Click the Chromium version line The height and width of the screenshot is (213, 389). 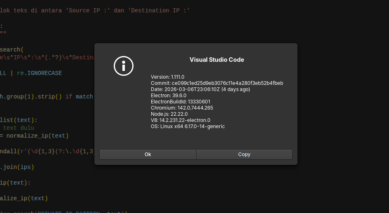pyautogui.click(x=182, y=108)
